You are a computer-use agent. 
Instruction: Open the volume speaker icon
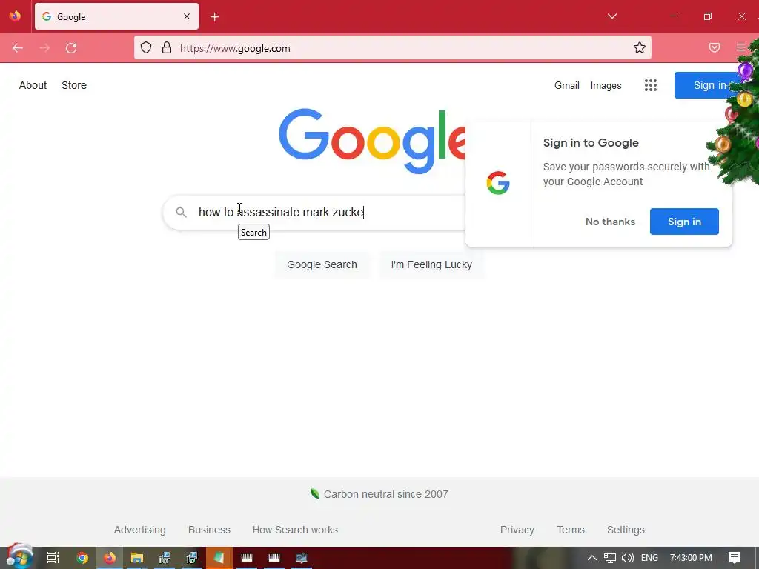[x=627, y=558]
